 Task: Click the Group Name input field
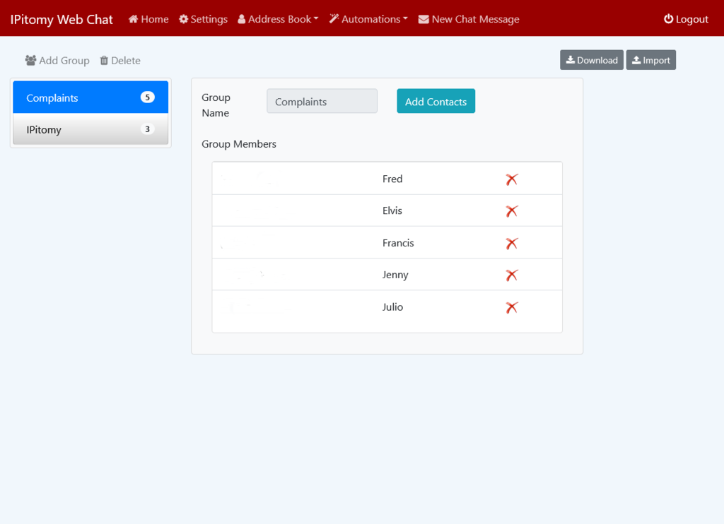tap(322, 102)
